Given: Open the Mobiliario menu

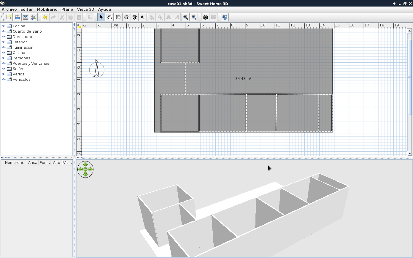Looking at the screenshot, I should click(47, 9).
